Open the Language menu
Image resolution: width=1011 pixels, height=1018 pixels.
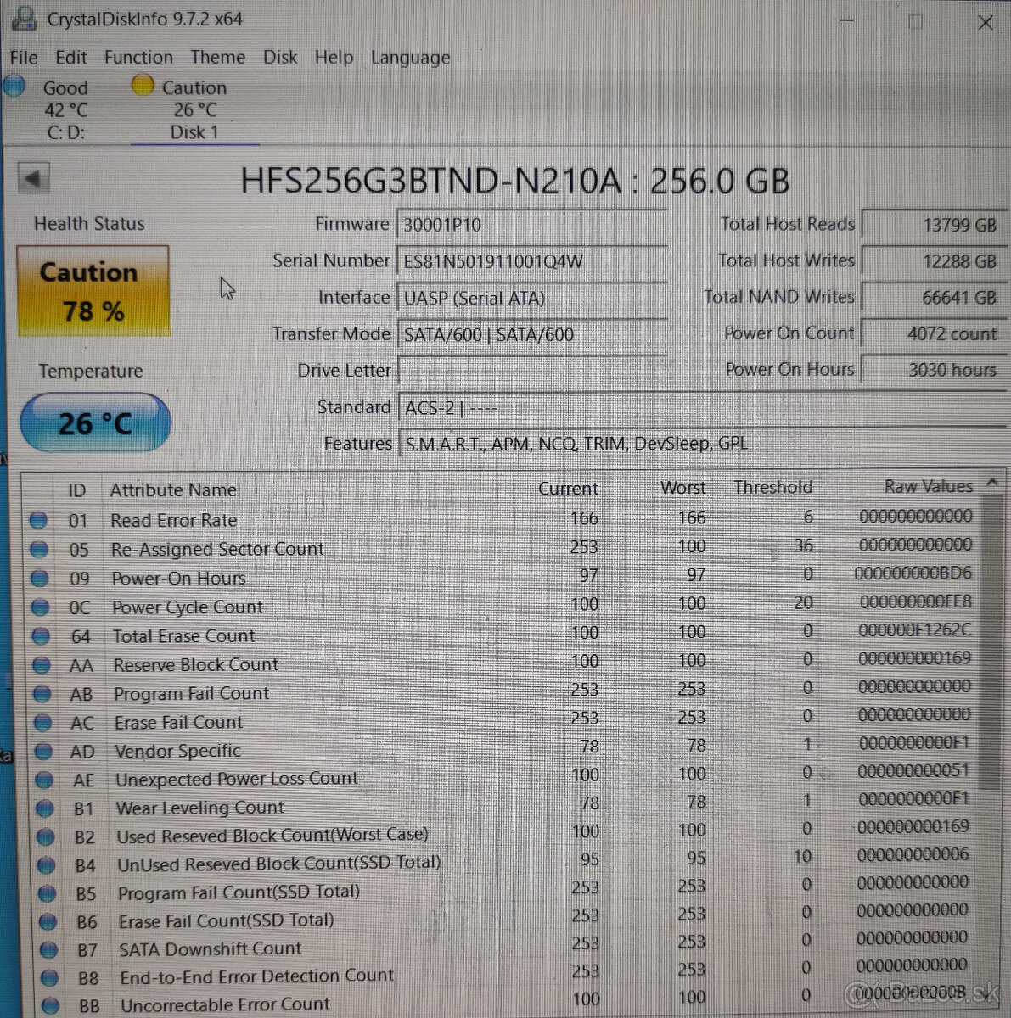pos(410,57)
